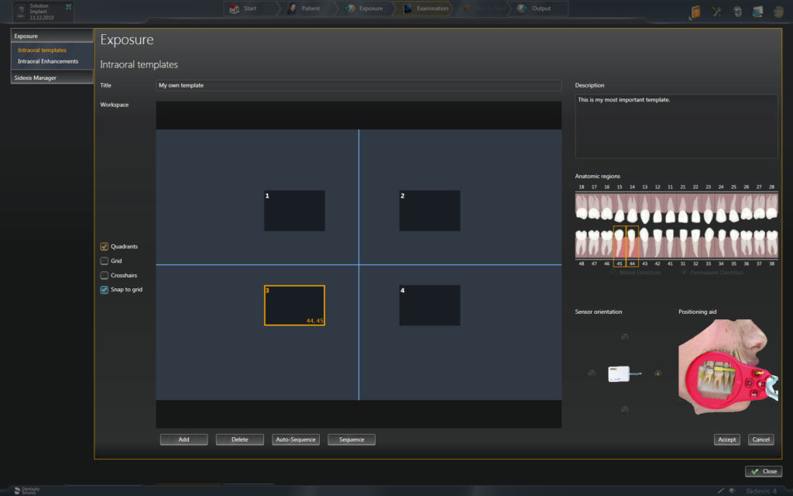The height and width of the screenshot is (496, 793).
Task: Click the globe account icon at top right
Action: pos(778,10)
